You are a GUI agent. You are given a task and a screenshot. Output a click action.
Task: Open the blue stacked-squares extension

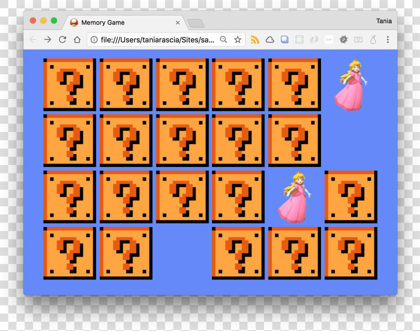coord(284,39)
